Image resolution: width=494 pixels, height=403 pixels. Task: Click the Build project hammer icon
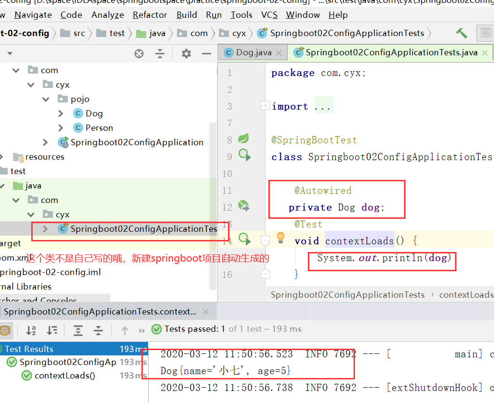[x=462, y=33]
